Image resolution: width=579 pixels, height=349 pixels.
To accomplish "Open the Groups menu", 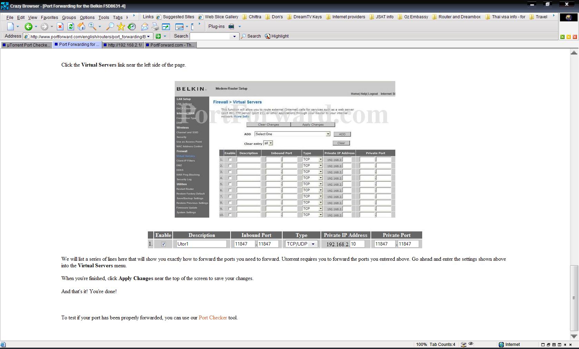I will tap(69, 17).
